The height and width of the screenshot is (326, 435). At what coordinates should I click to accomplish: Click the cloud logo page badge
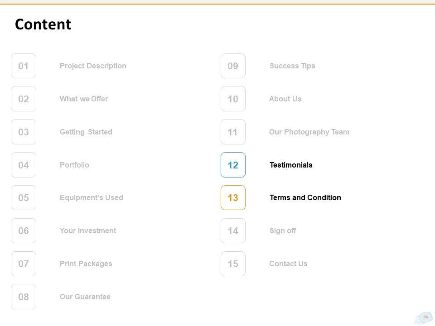(x=424, y=318)
